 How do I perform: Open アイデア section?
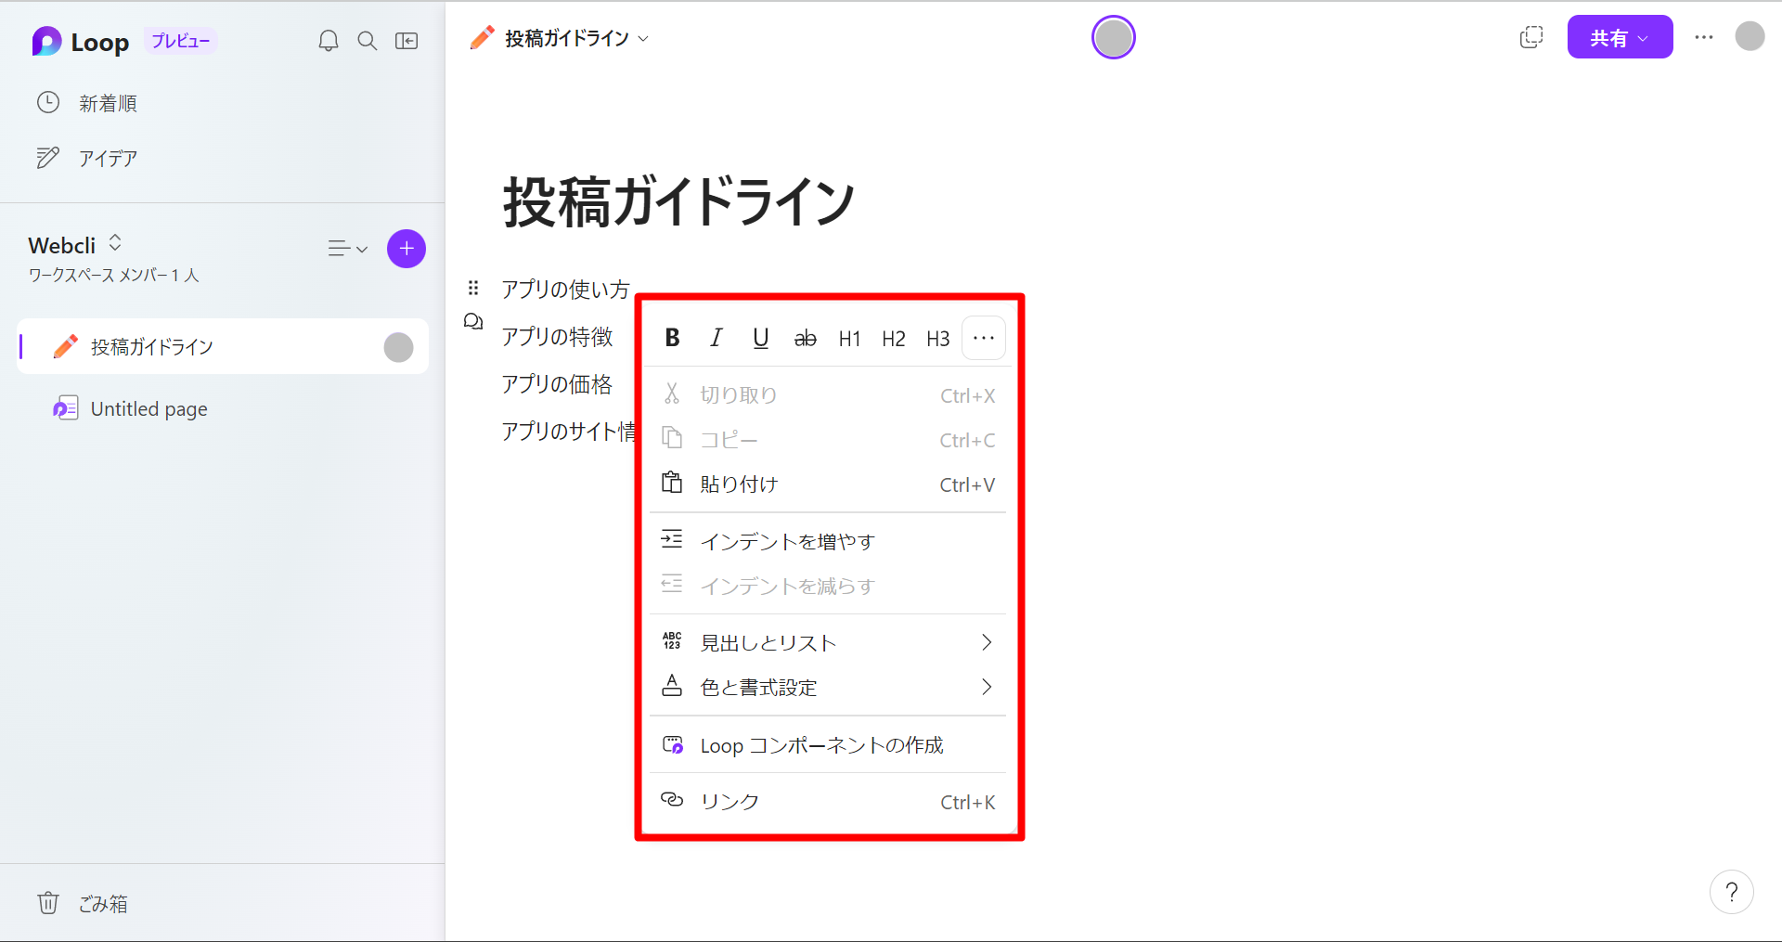[86, 158]
